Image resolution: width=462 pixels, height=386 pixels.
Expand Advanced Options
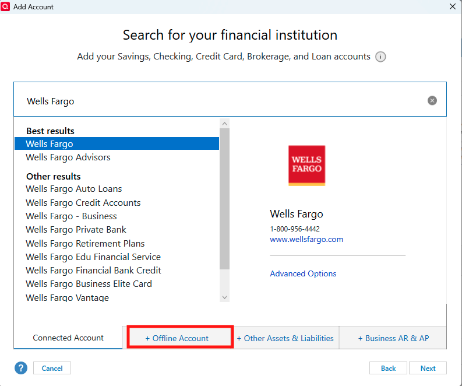click(303, 273)
